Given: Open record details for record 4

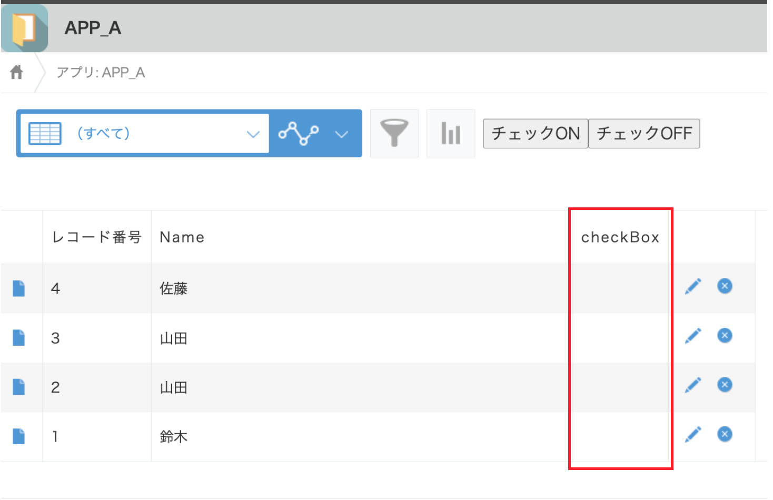Looking at the screenshot, I should click(19, 288).
